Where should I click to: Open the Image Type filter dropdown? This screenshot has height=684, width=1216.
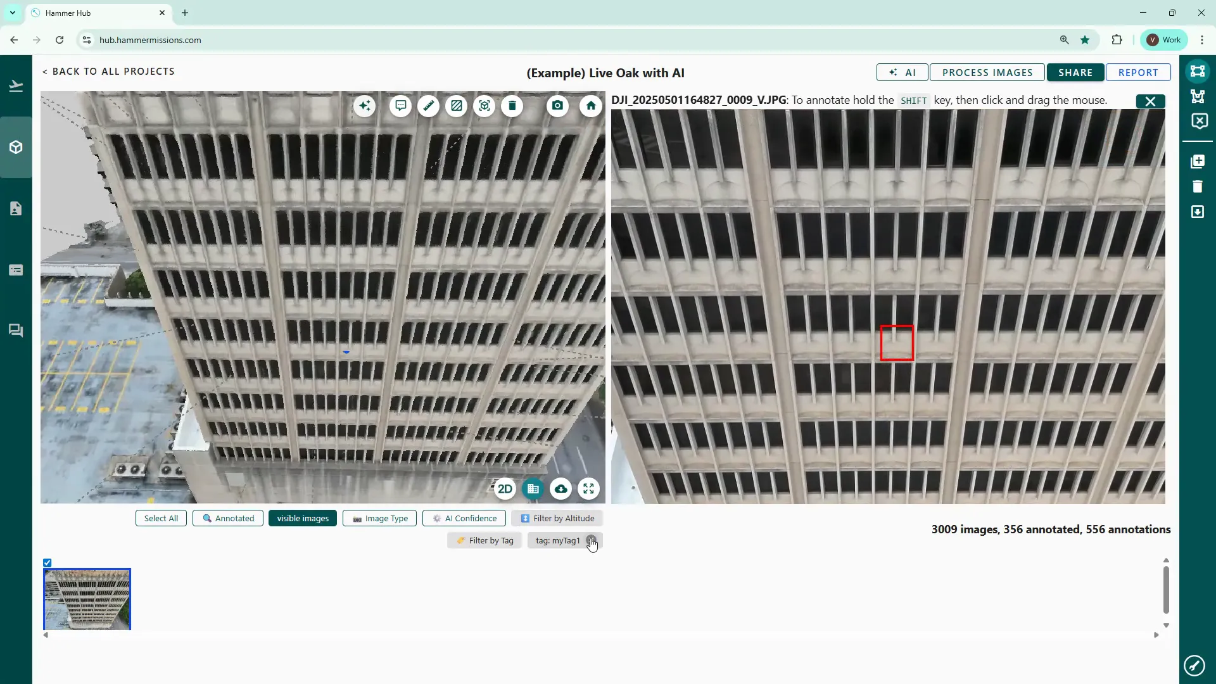point(380,519)
